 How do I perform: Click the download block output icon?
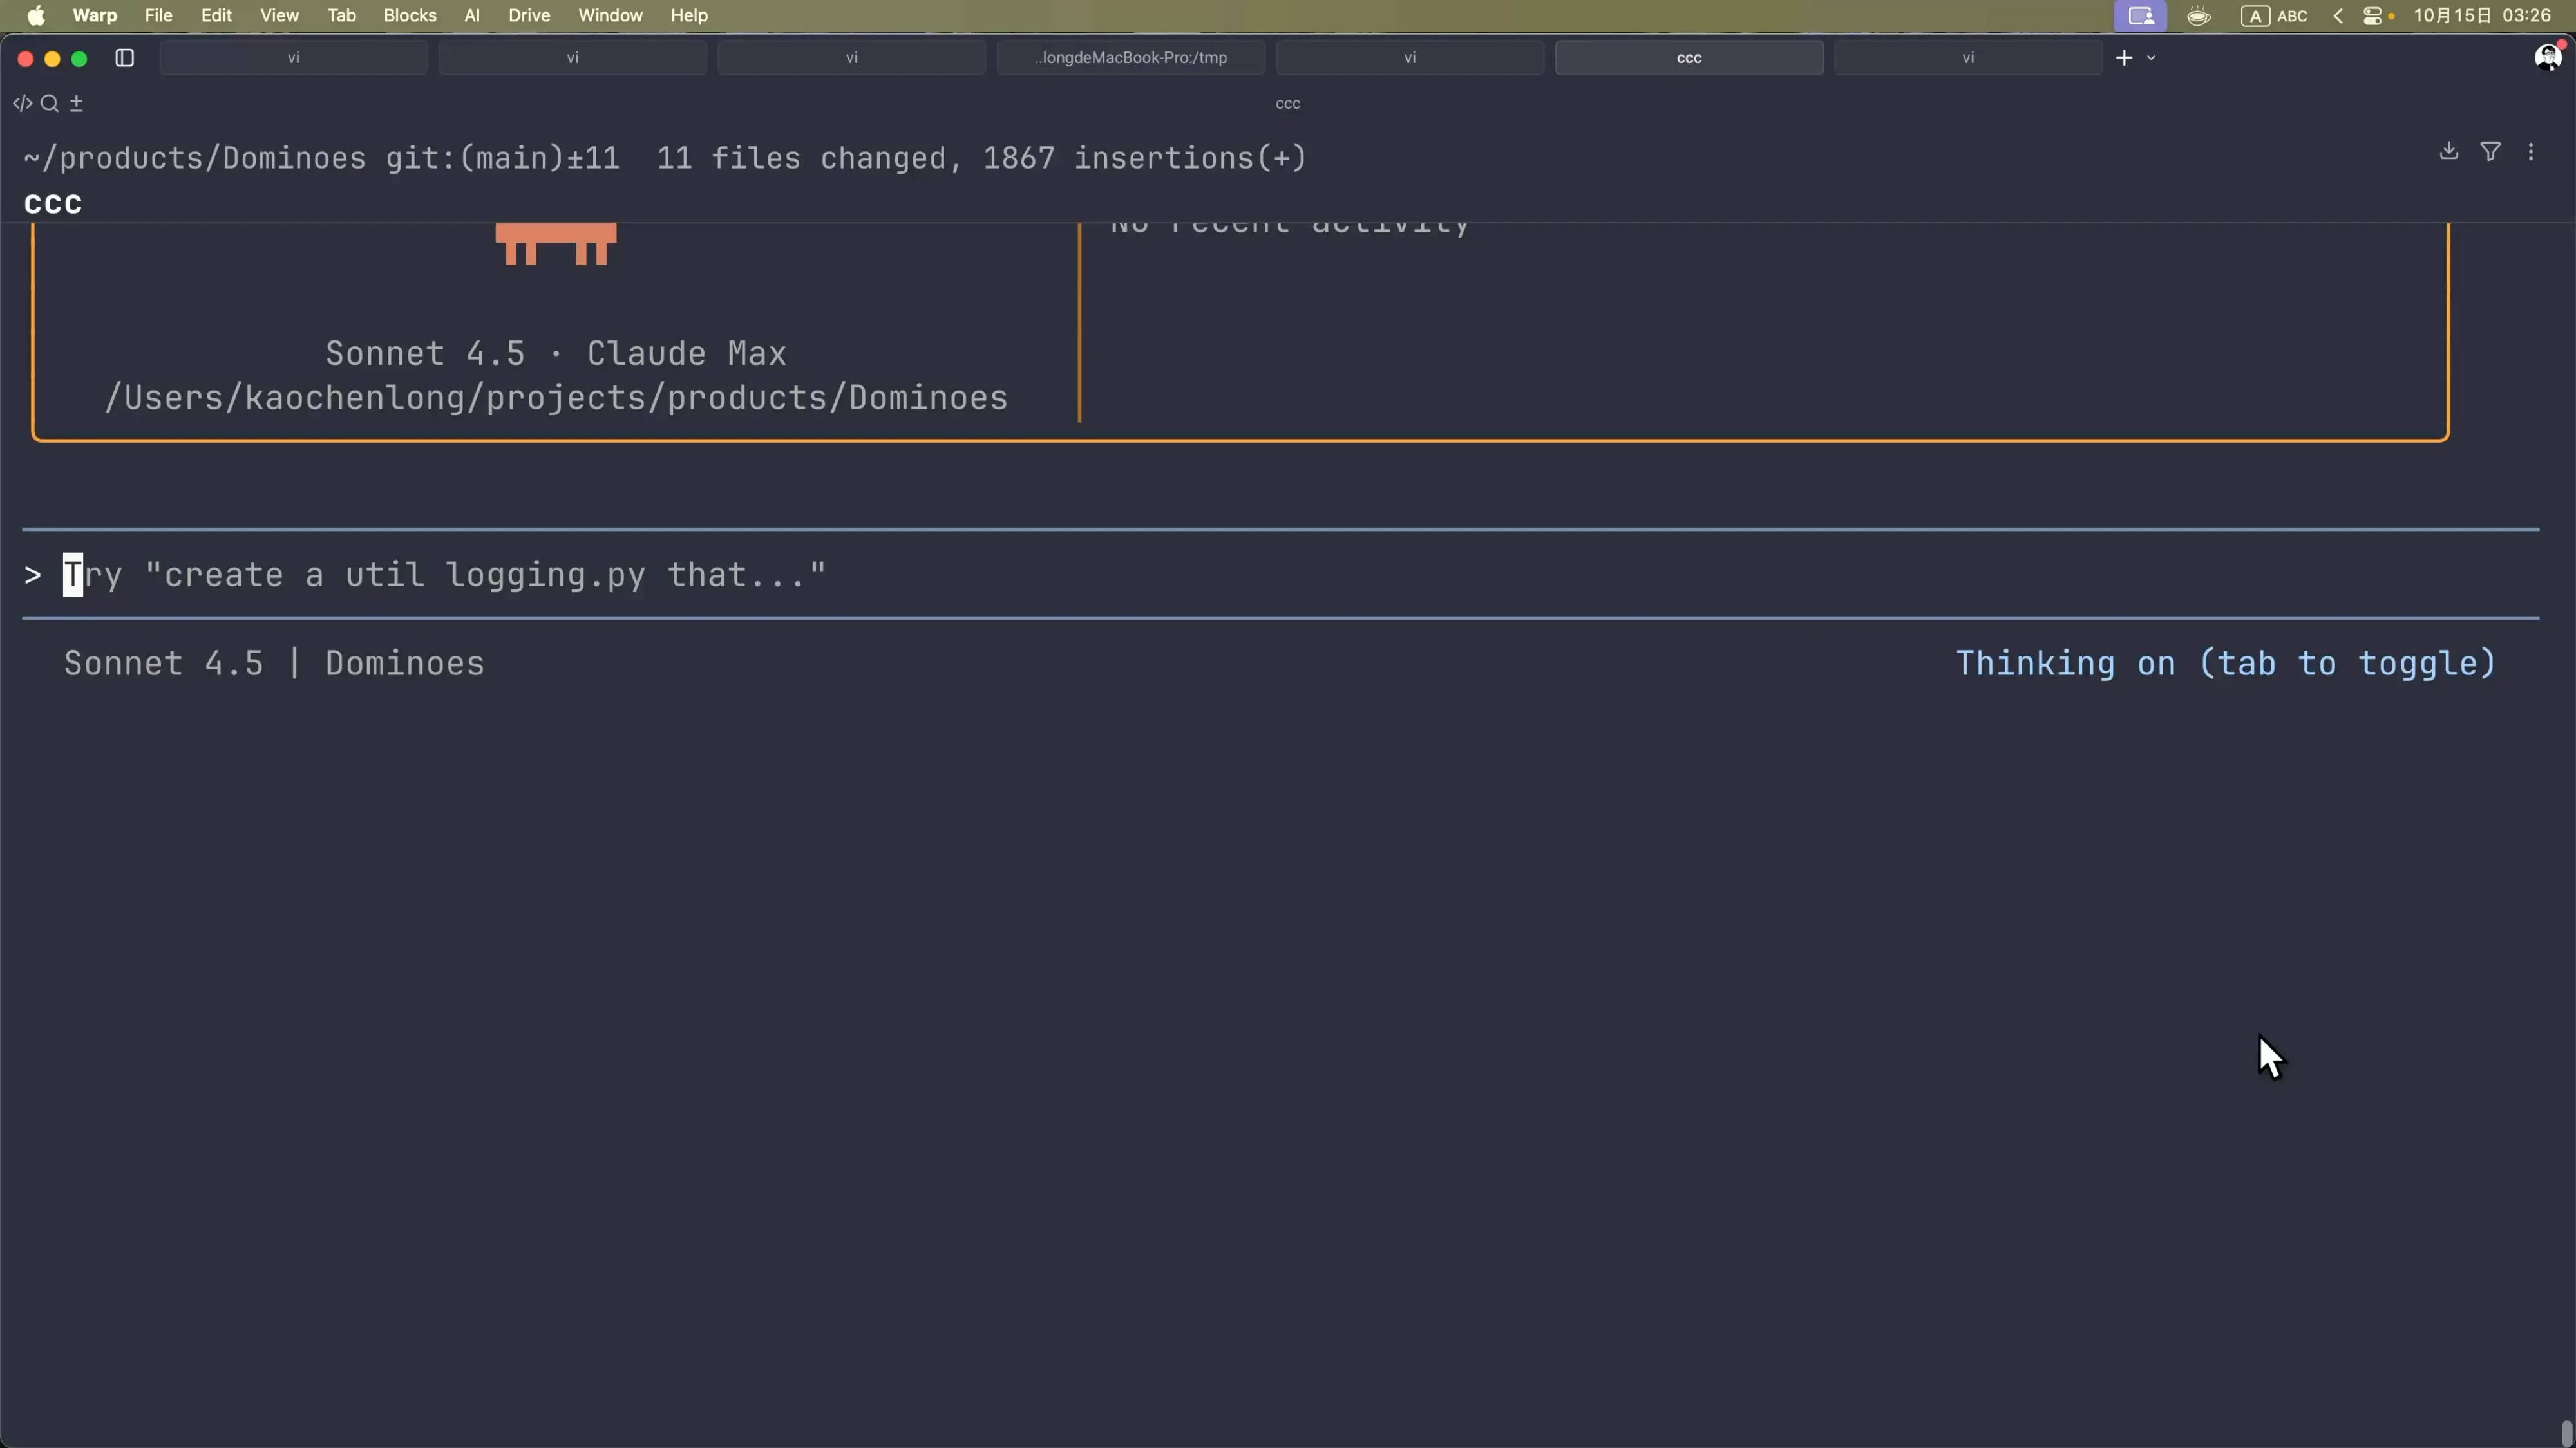(2448, 151)
